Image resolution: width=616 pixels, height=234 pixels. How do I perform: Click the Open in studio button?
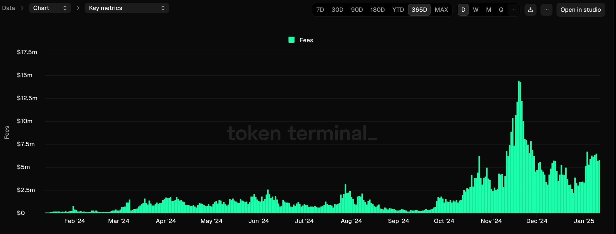click(580, 10)
